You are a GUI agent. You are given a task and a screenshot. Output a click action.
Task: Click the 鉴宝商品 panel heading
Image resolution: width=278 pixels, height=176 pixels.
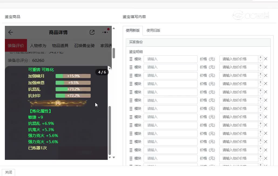12,17
